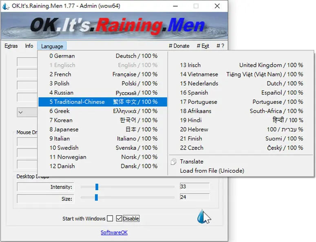Select 8 Japanese language entry
Screen dimensions: 316x242
click(x=103, y=130)
